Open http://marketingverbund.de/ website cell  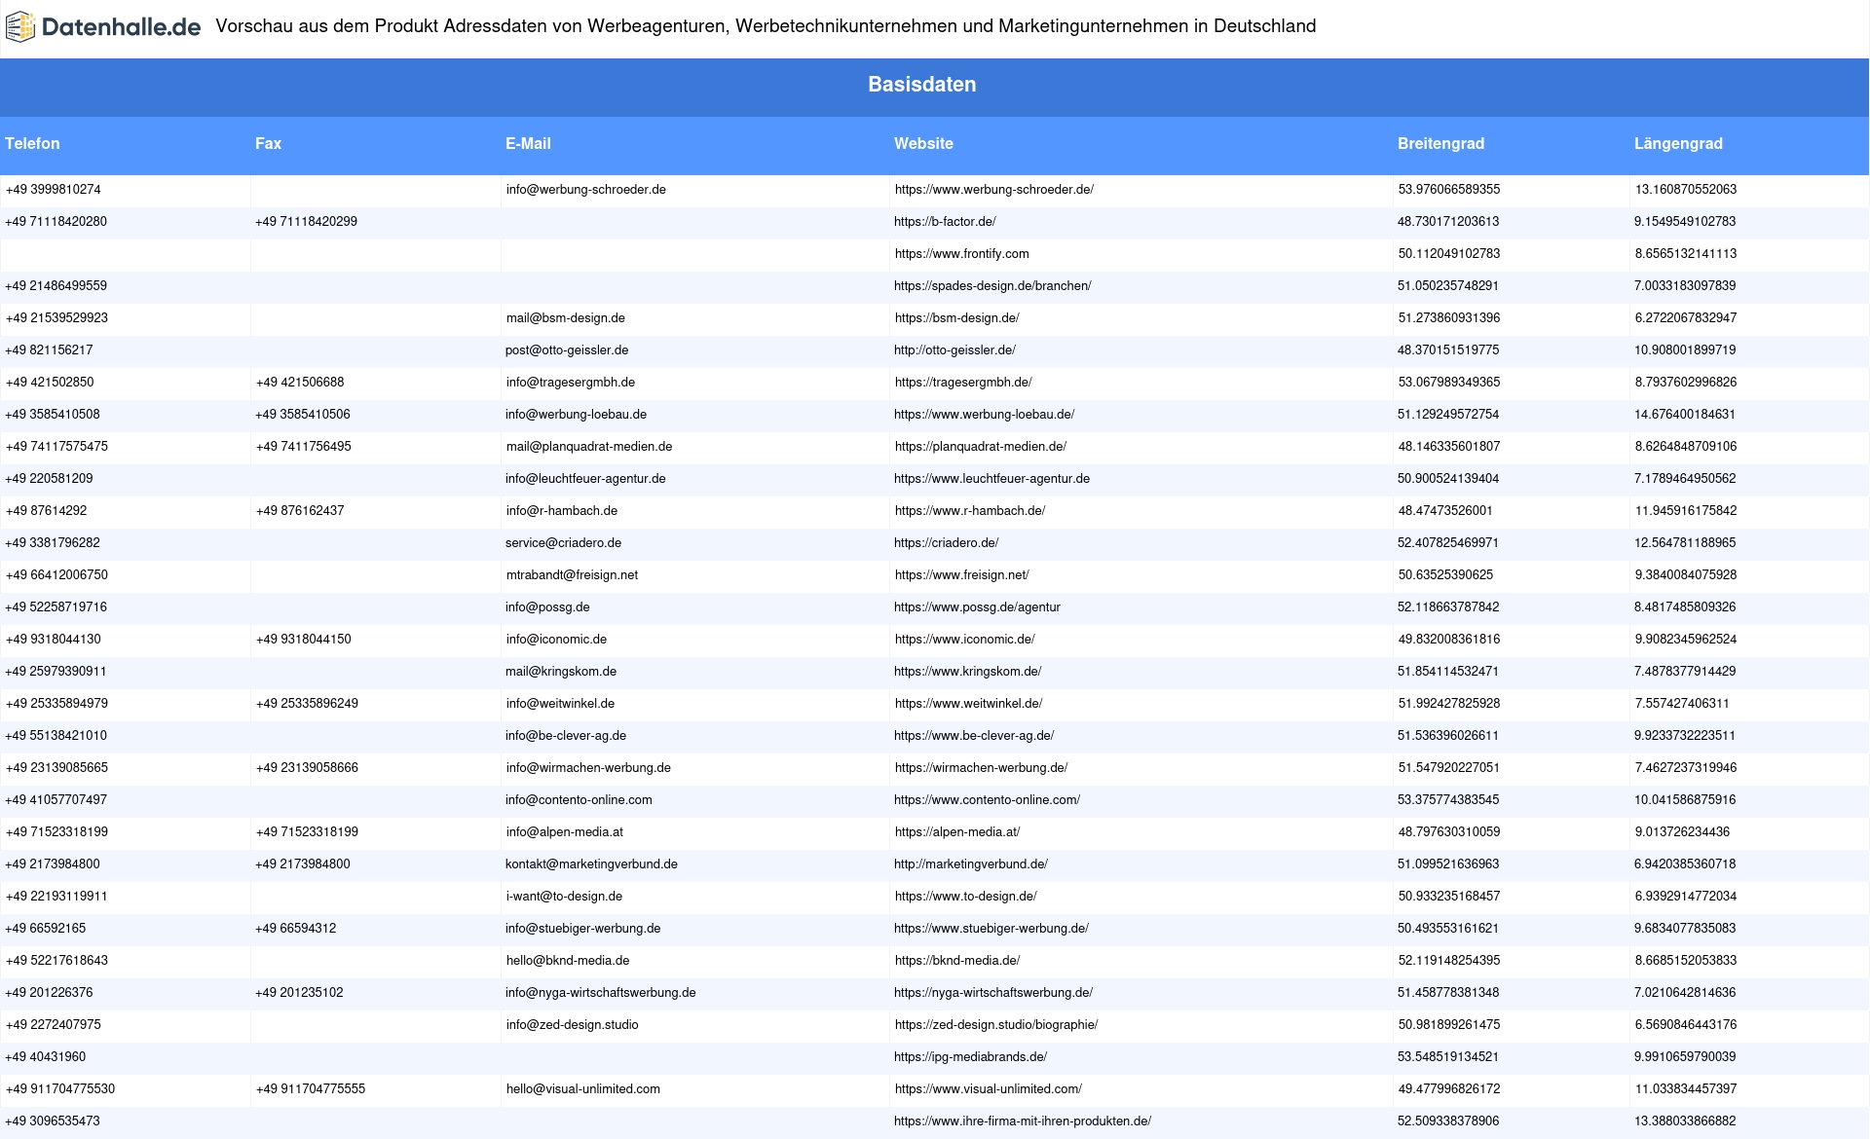pyautogui.click(x=971, y=864)
